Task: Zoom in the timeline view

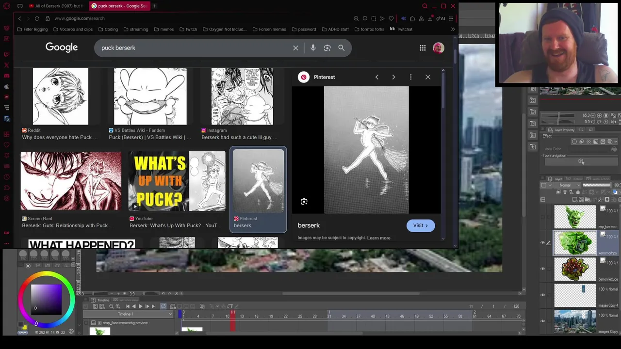Action: pyautogui.click(x=118, y=306)
